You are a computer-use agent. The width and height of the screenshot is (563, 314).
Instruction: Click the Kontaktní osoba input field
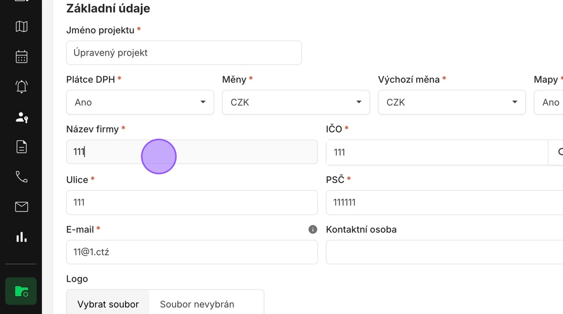pyautogui.click(x=444, y=252)
